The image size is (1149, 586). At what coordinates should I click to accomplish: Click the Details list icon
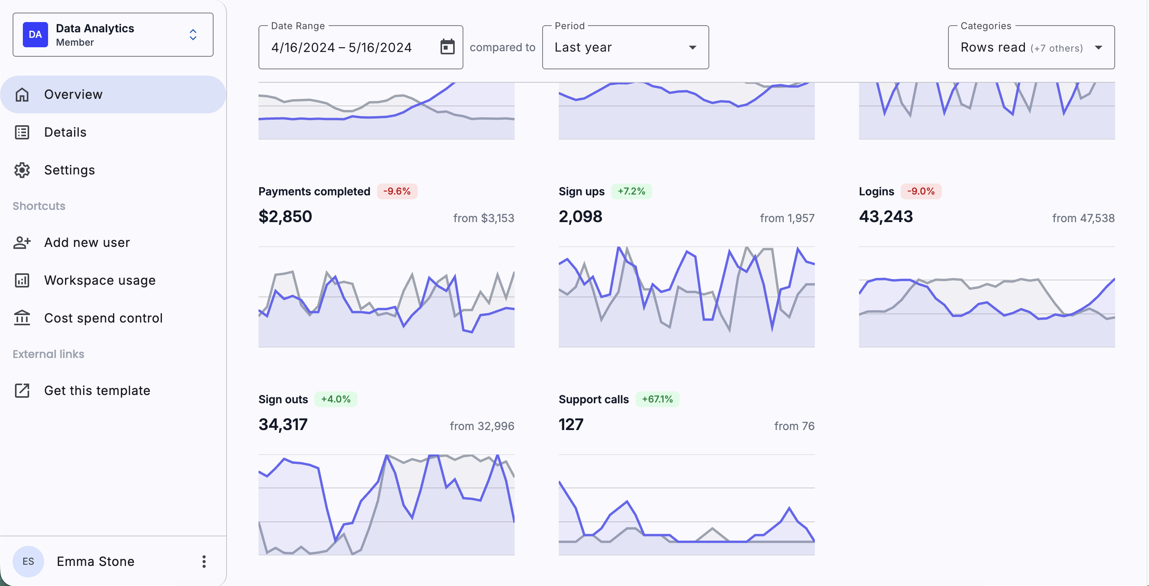(x=22, y=132)
